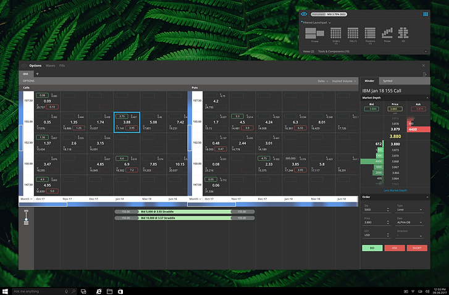449x295 pixels.
Task: Open Views (2) in launchpad
Action: (x=308, y=51)
